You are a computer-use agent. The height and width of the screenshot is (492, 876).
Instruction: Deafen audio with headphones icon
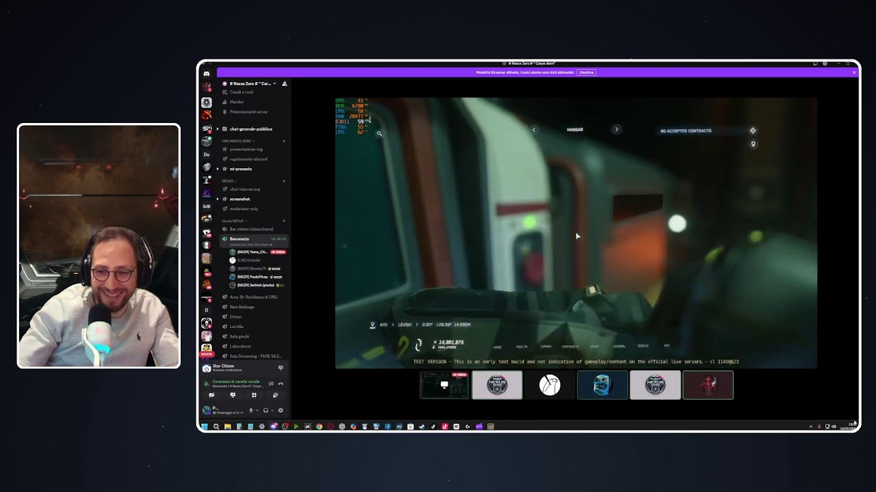pyautogui.click(x=266, y=411)
